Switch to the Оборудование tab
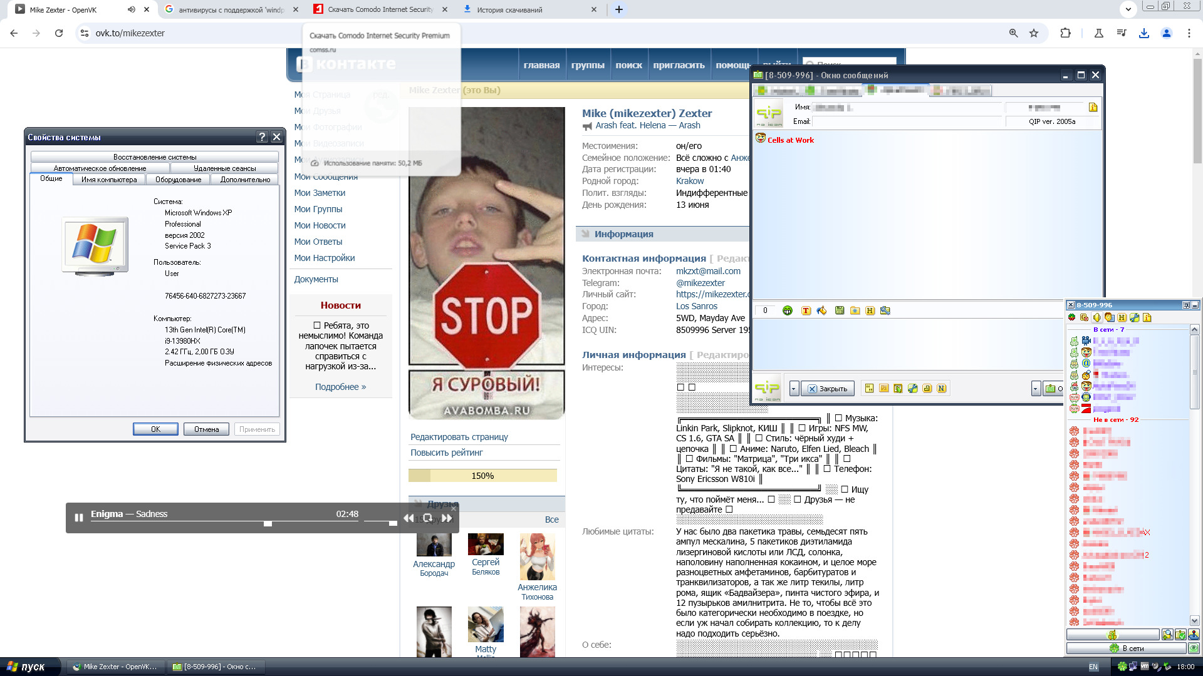This screenshot has width=1203, height=676. tap(178, 180)
